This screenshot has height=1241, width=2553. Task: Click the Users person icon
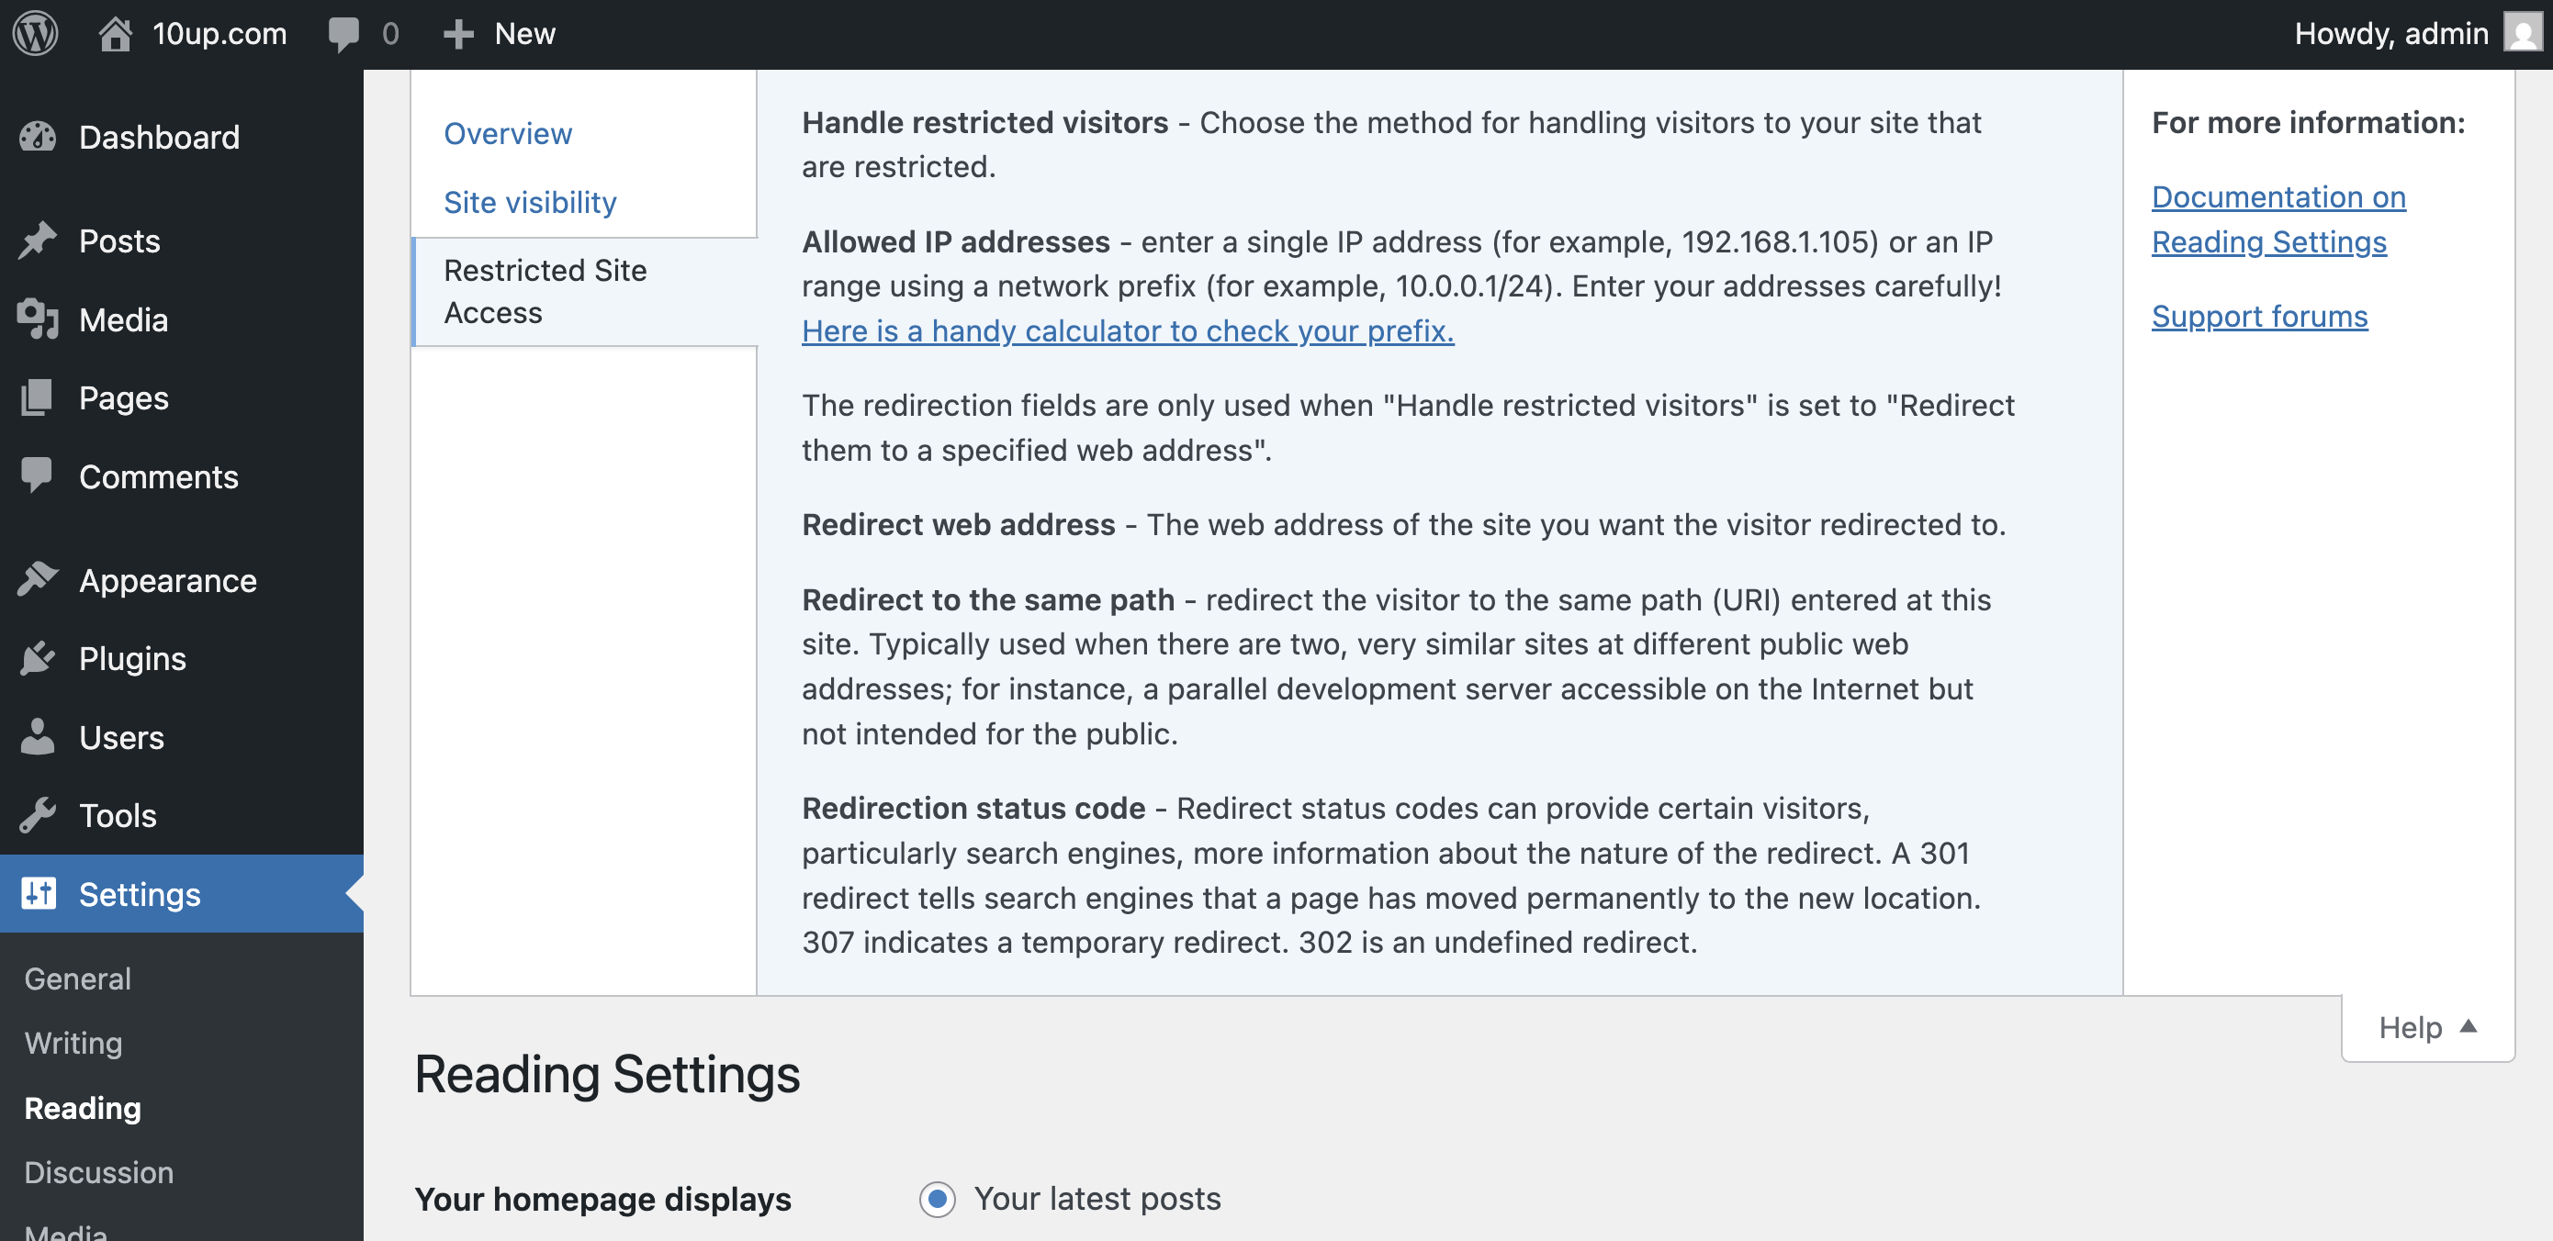39,737
